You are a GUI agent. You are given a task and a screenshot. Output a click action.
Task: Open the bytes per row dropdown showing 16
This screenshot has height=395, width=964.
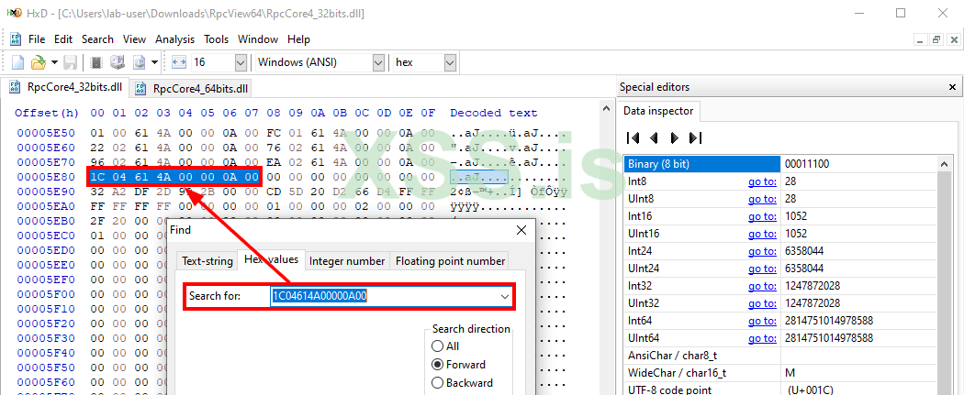pyautogui.click(x=241, y=62)
